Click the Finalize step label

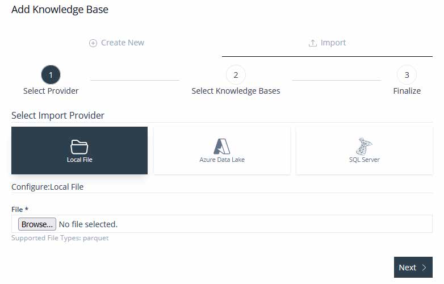[407, 91]
